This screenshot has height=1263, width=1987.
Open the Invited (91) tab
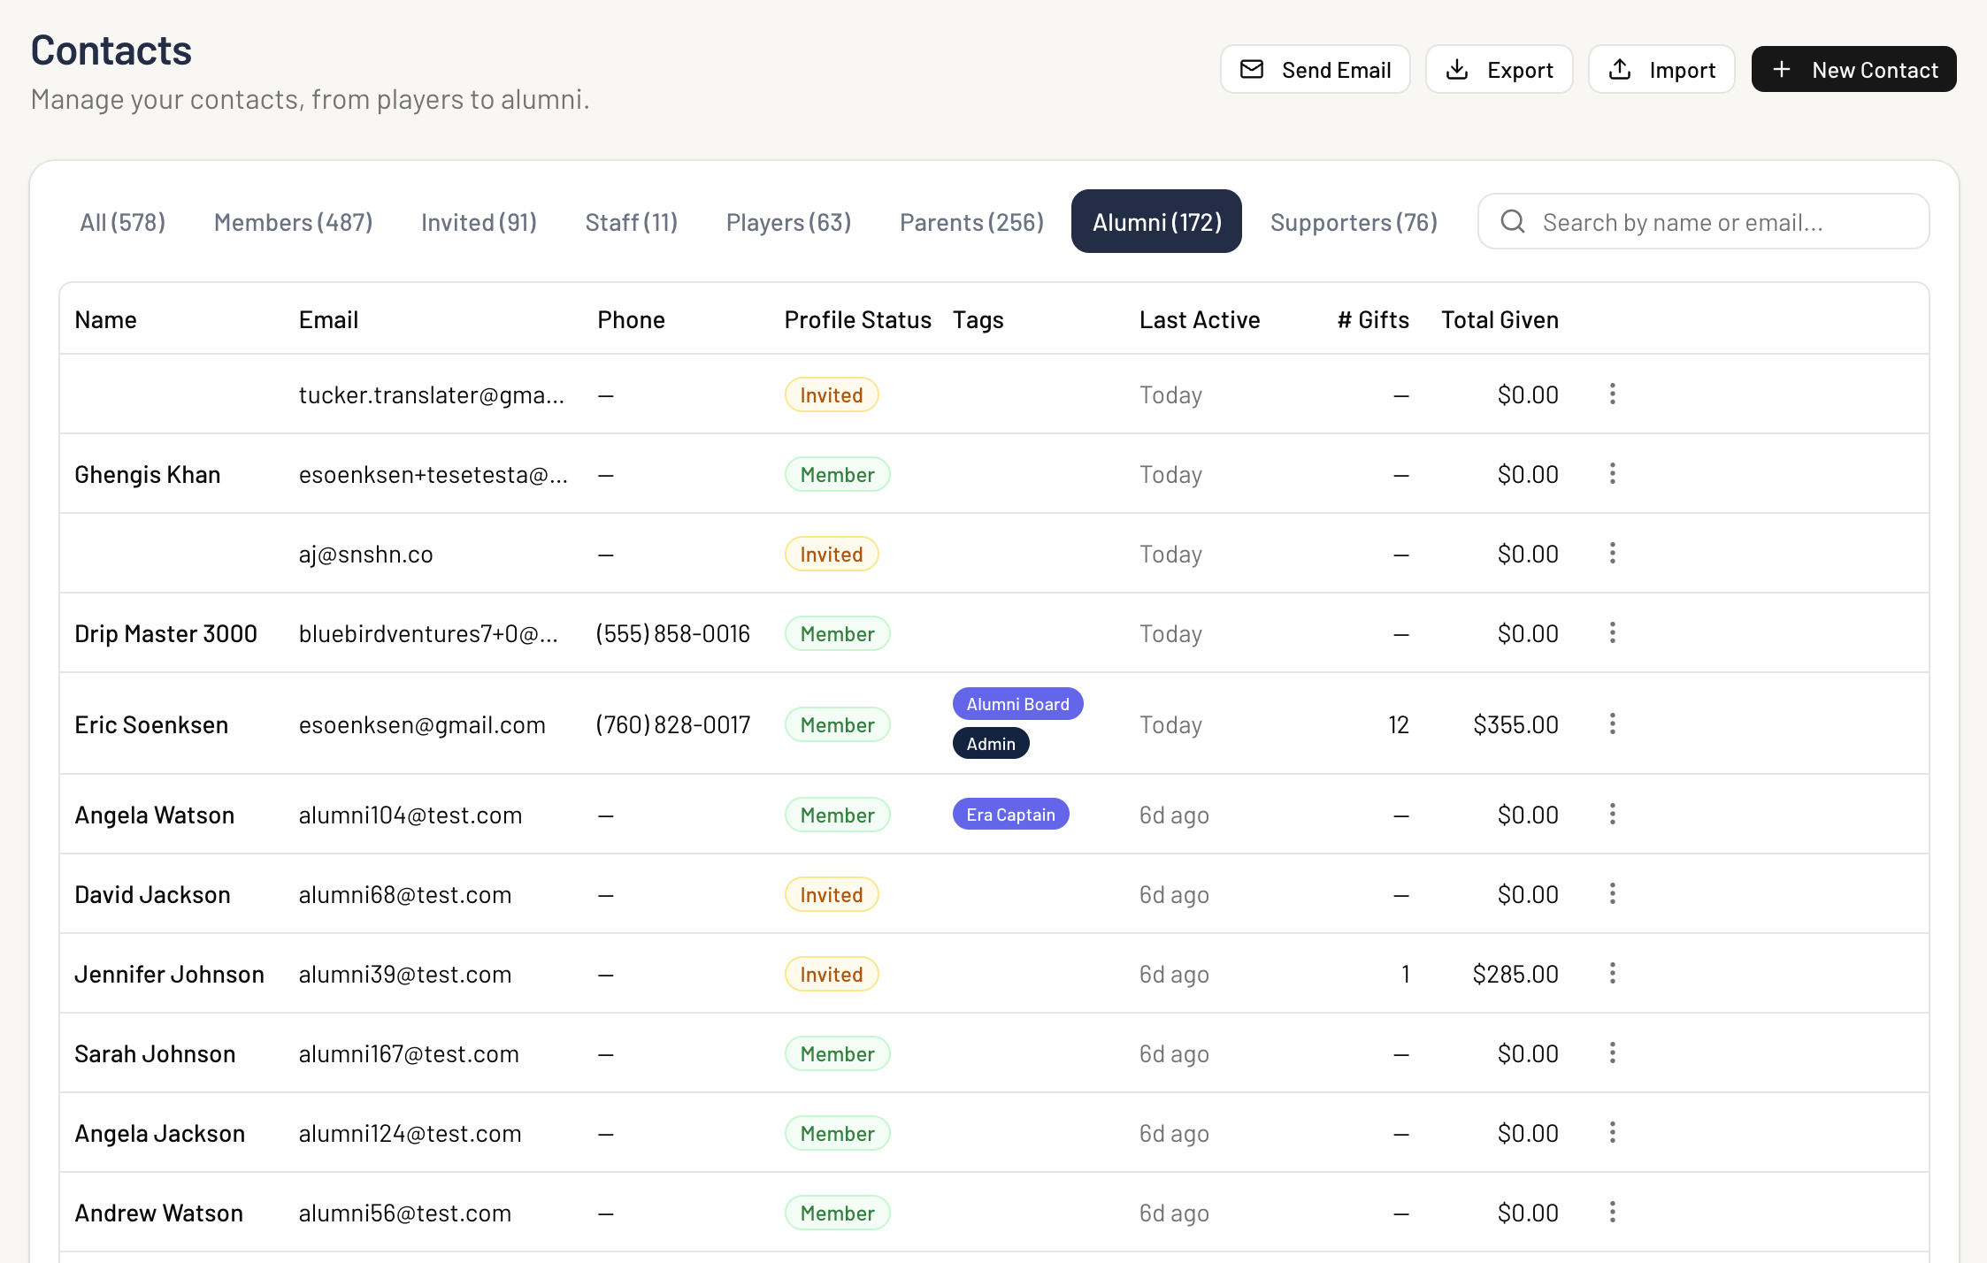tap(479, 222)
